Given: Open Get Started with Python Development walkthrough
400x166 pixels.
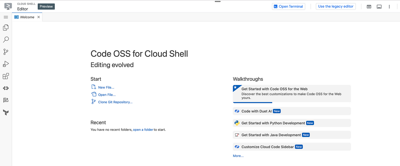Looking at the screenshot, I should (292, 123).
